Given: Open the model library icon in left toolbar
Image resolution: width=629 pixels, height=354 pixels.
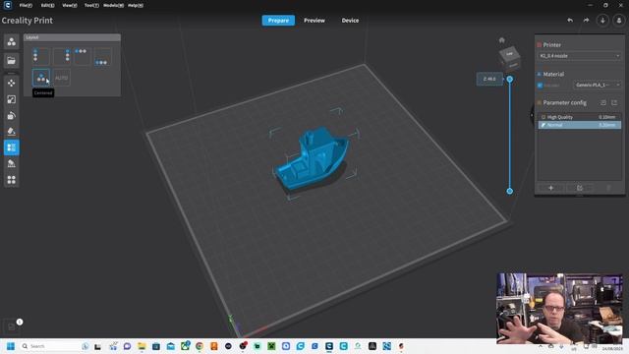Looking at the screenshot, I should [11, 41].
